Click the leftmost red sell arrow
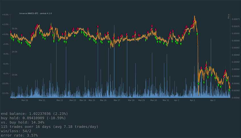Image resolution: width=241 pixels, height=138 pixels. point(11,32)
